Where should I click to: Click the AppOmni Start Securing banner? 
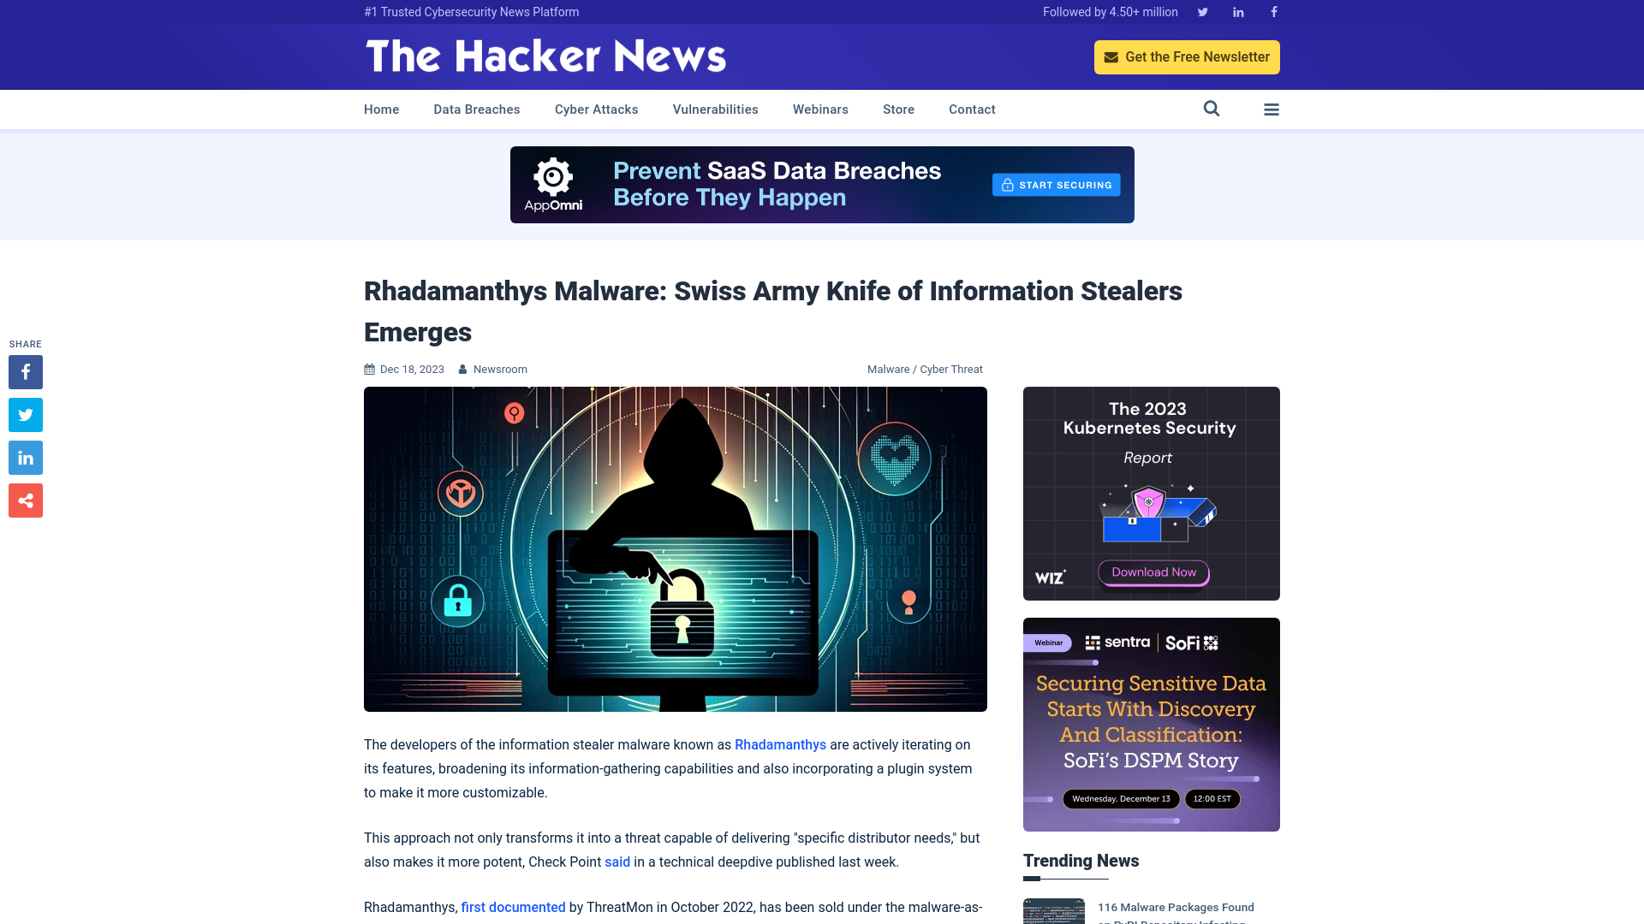(x=1056, y=184)
